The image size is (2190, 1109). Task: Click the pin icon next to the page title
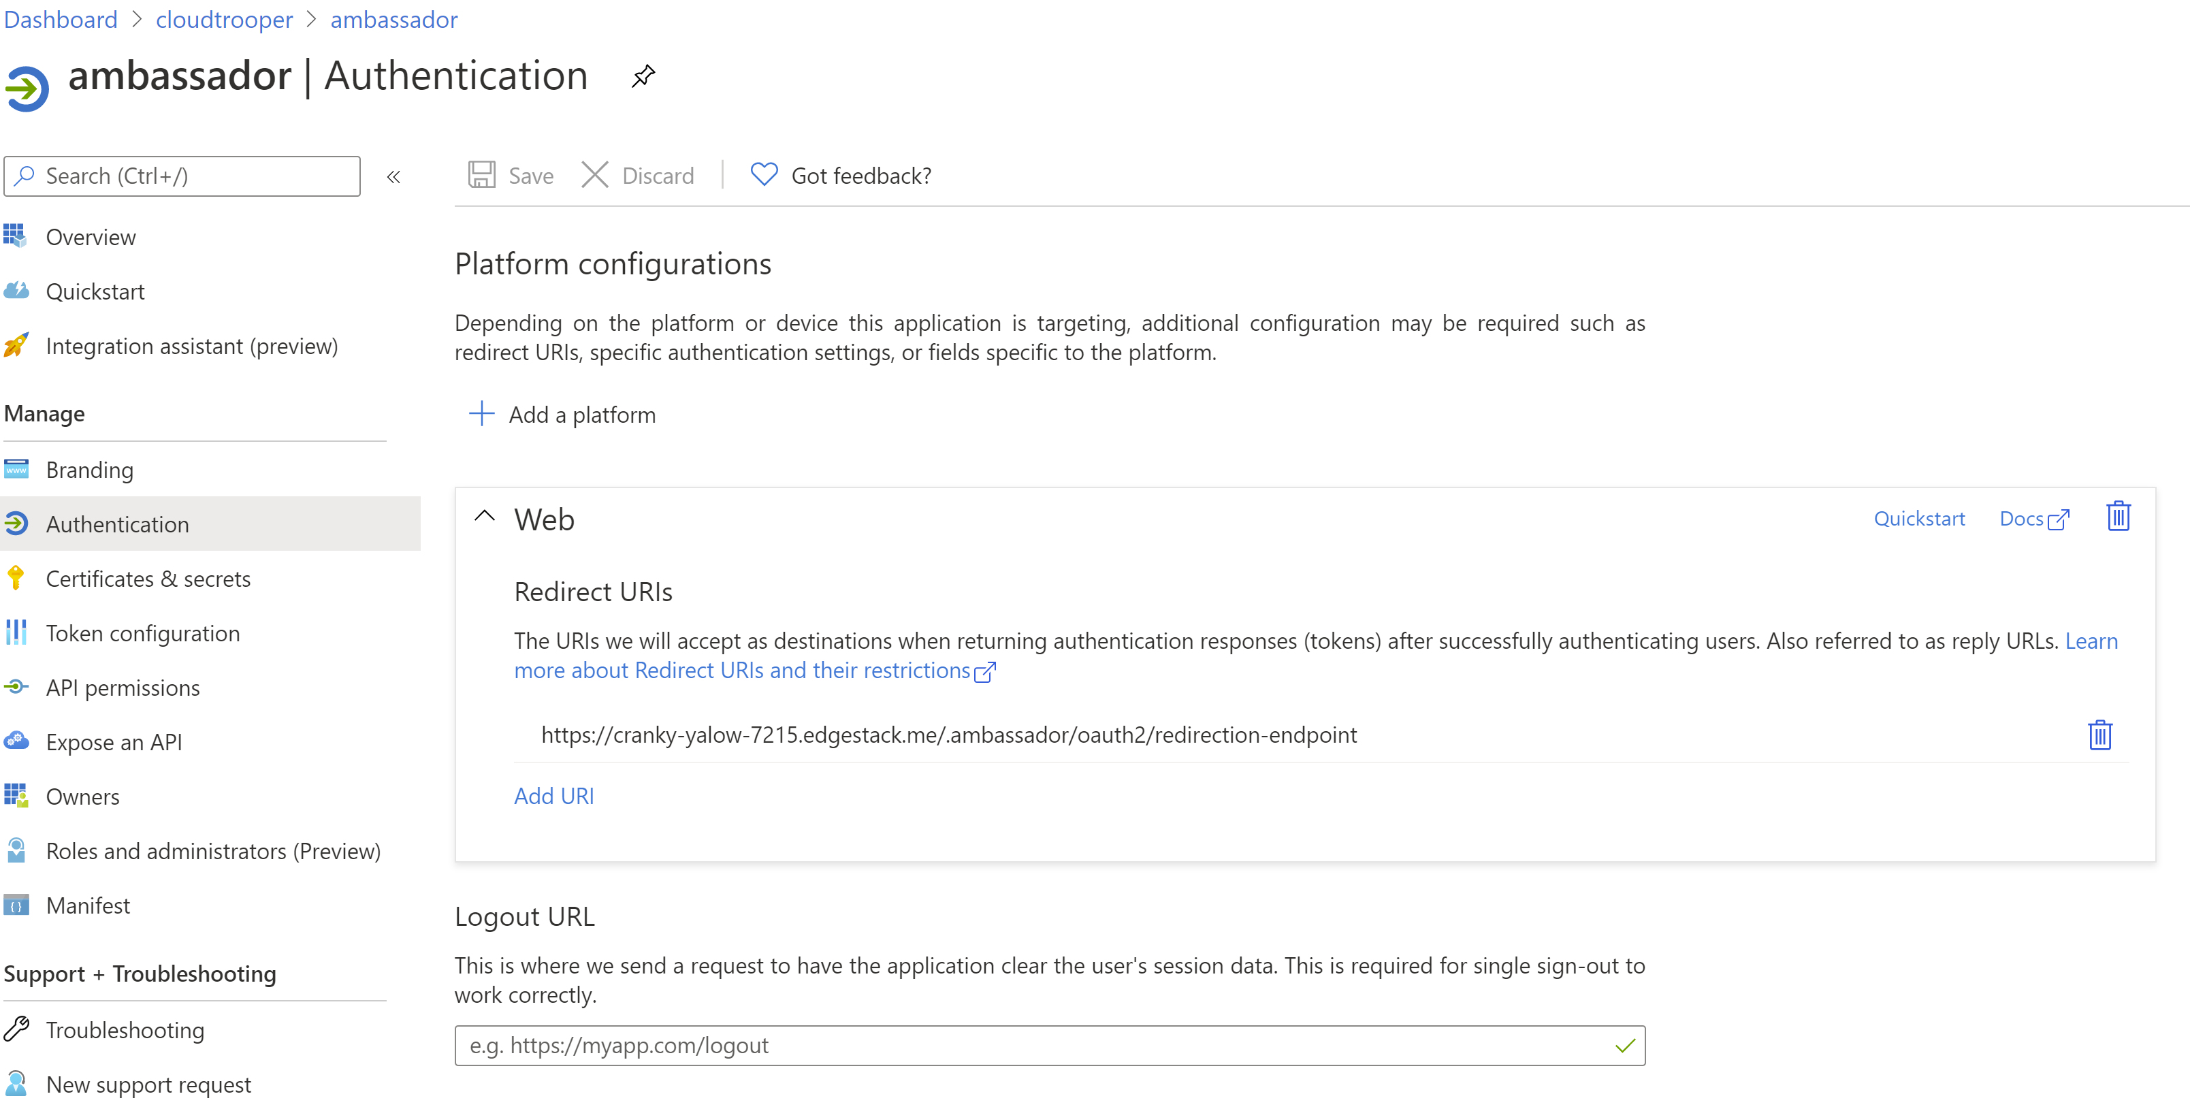tap(642, 76)
